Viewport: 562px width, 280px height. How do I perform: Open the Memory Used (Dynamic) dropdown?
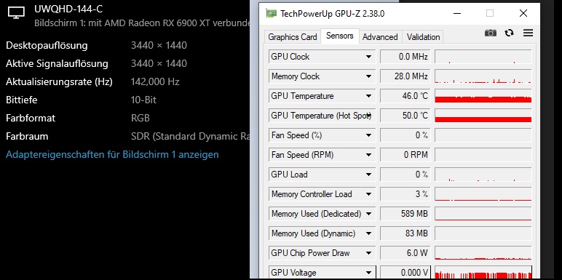coord(368,233)
